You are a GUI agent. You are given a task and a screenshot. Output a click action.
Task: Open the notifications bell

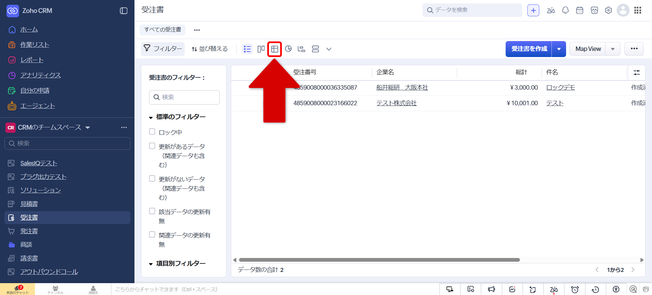pos(565,11)
